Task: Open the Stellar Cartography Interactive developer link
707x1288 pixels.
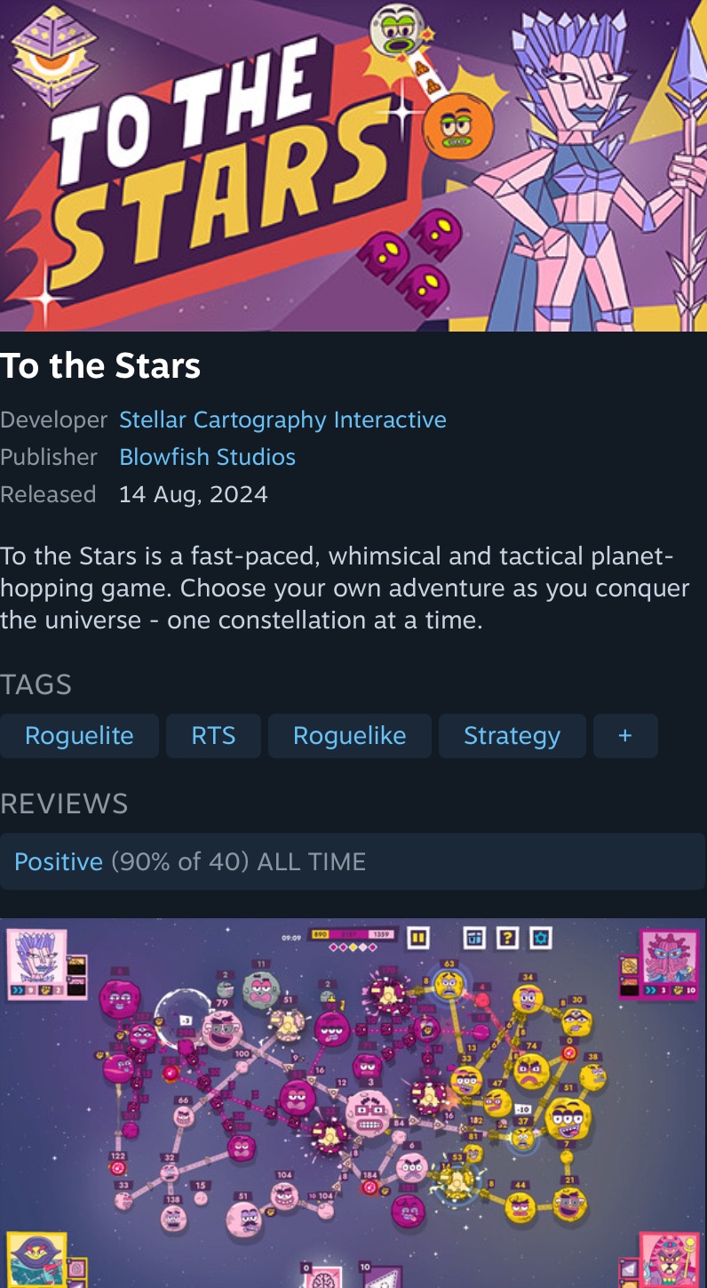Action: [x=282, y=420]
